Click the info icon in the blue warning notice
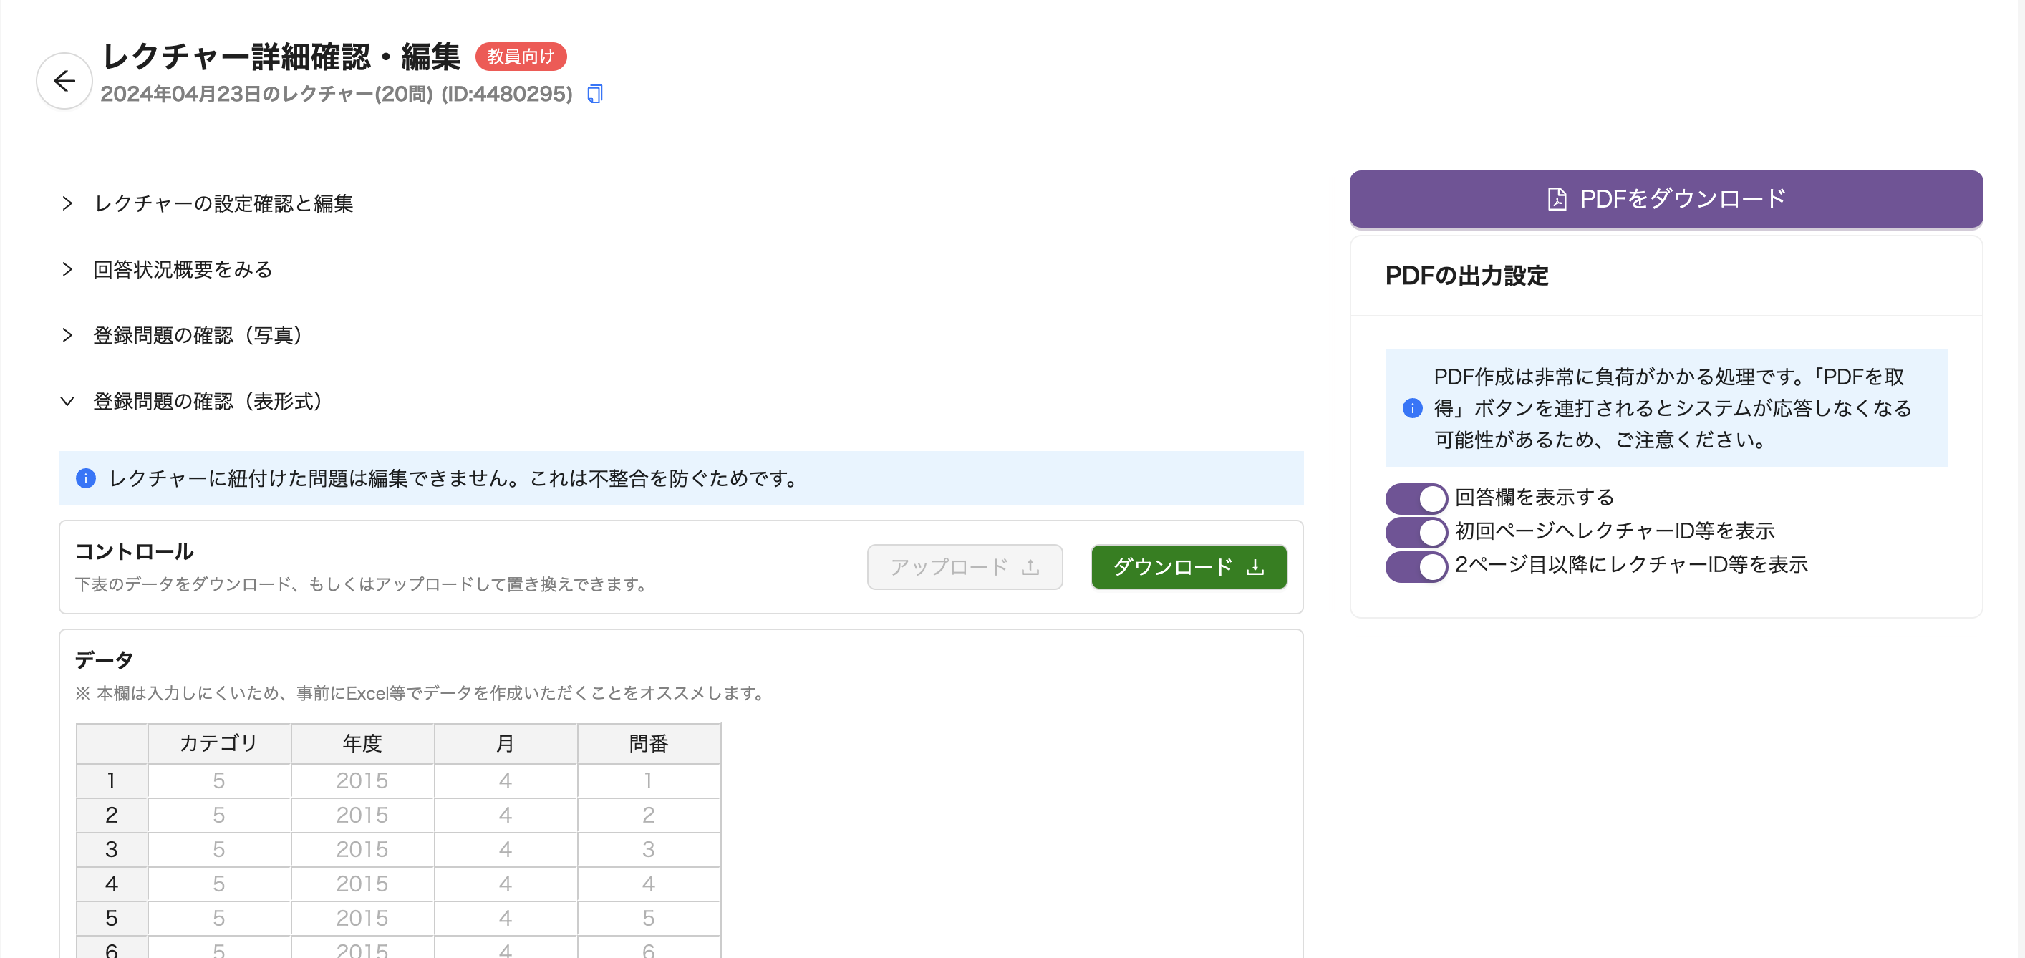Viewport: 2025px width, 958px height. [x=86, y=478]
